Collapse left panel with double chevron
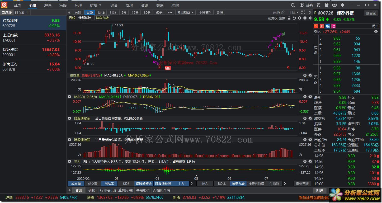Screen dimensions: 382x203 point(69,12)
